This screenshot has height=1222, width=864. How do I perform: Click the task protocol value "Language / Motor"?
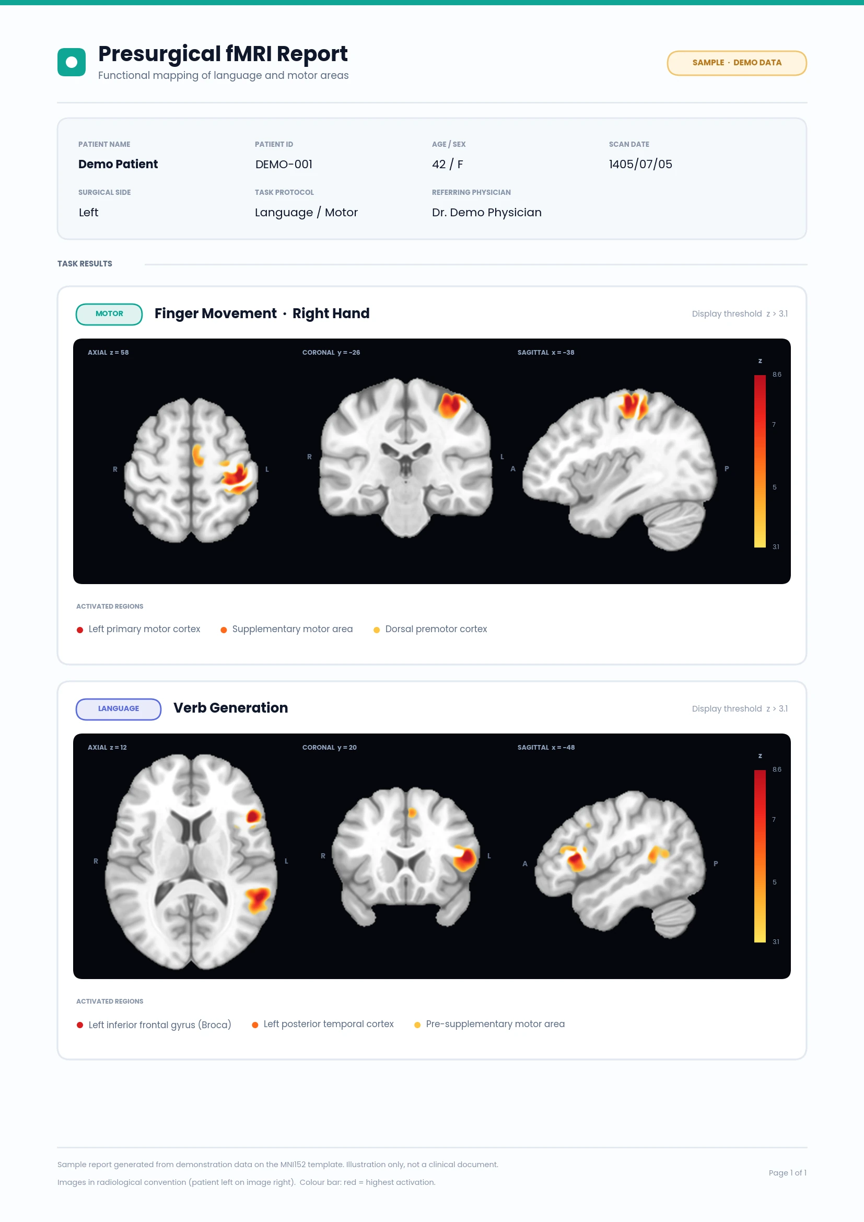click(x=307, y=212)
